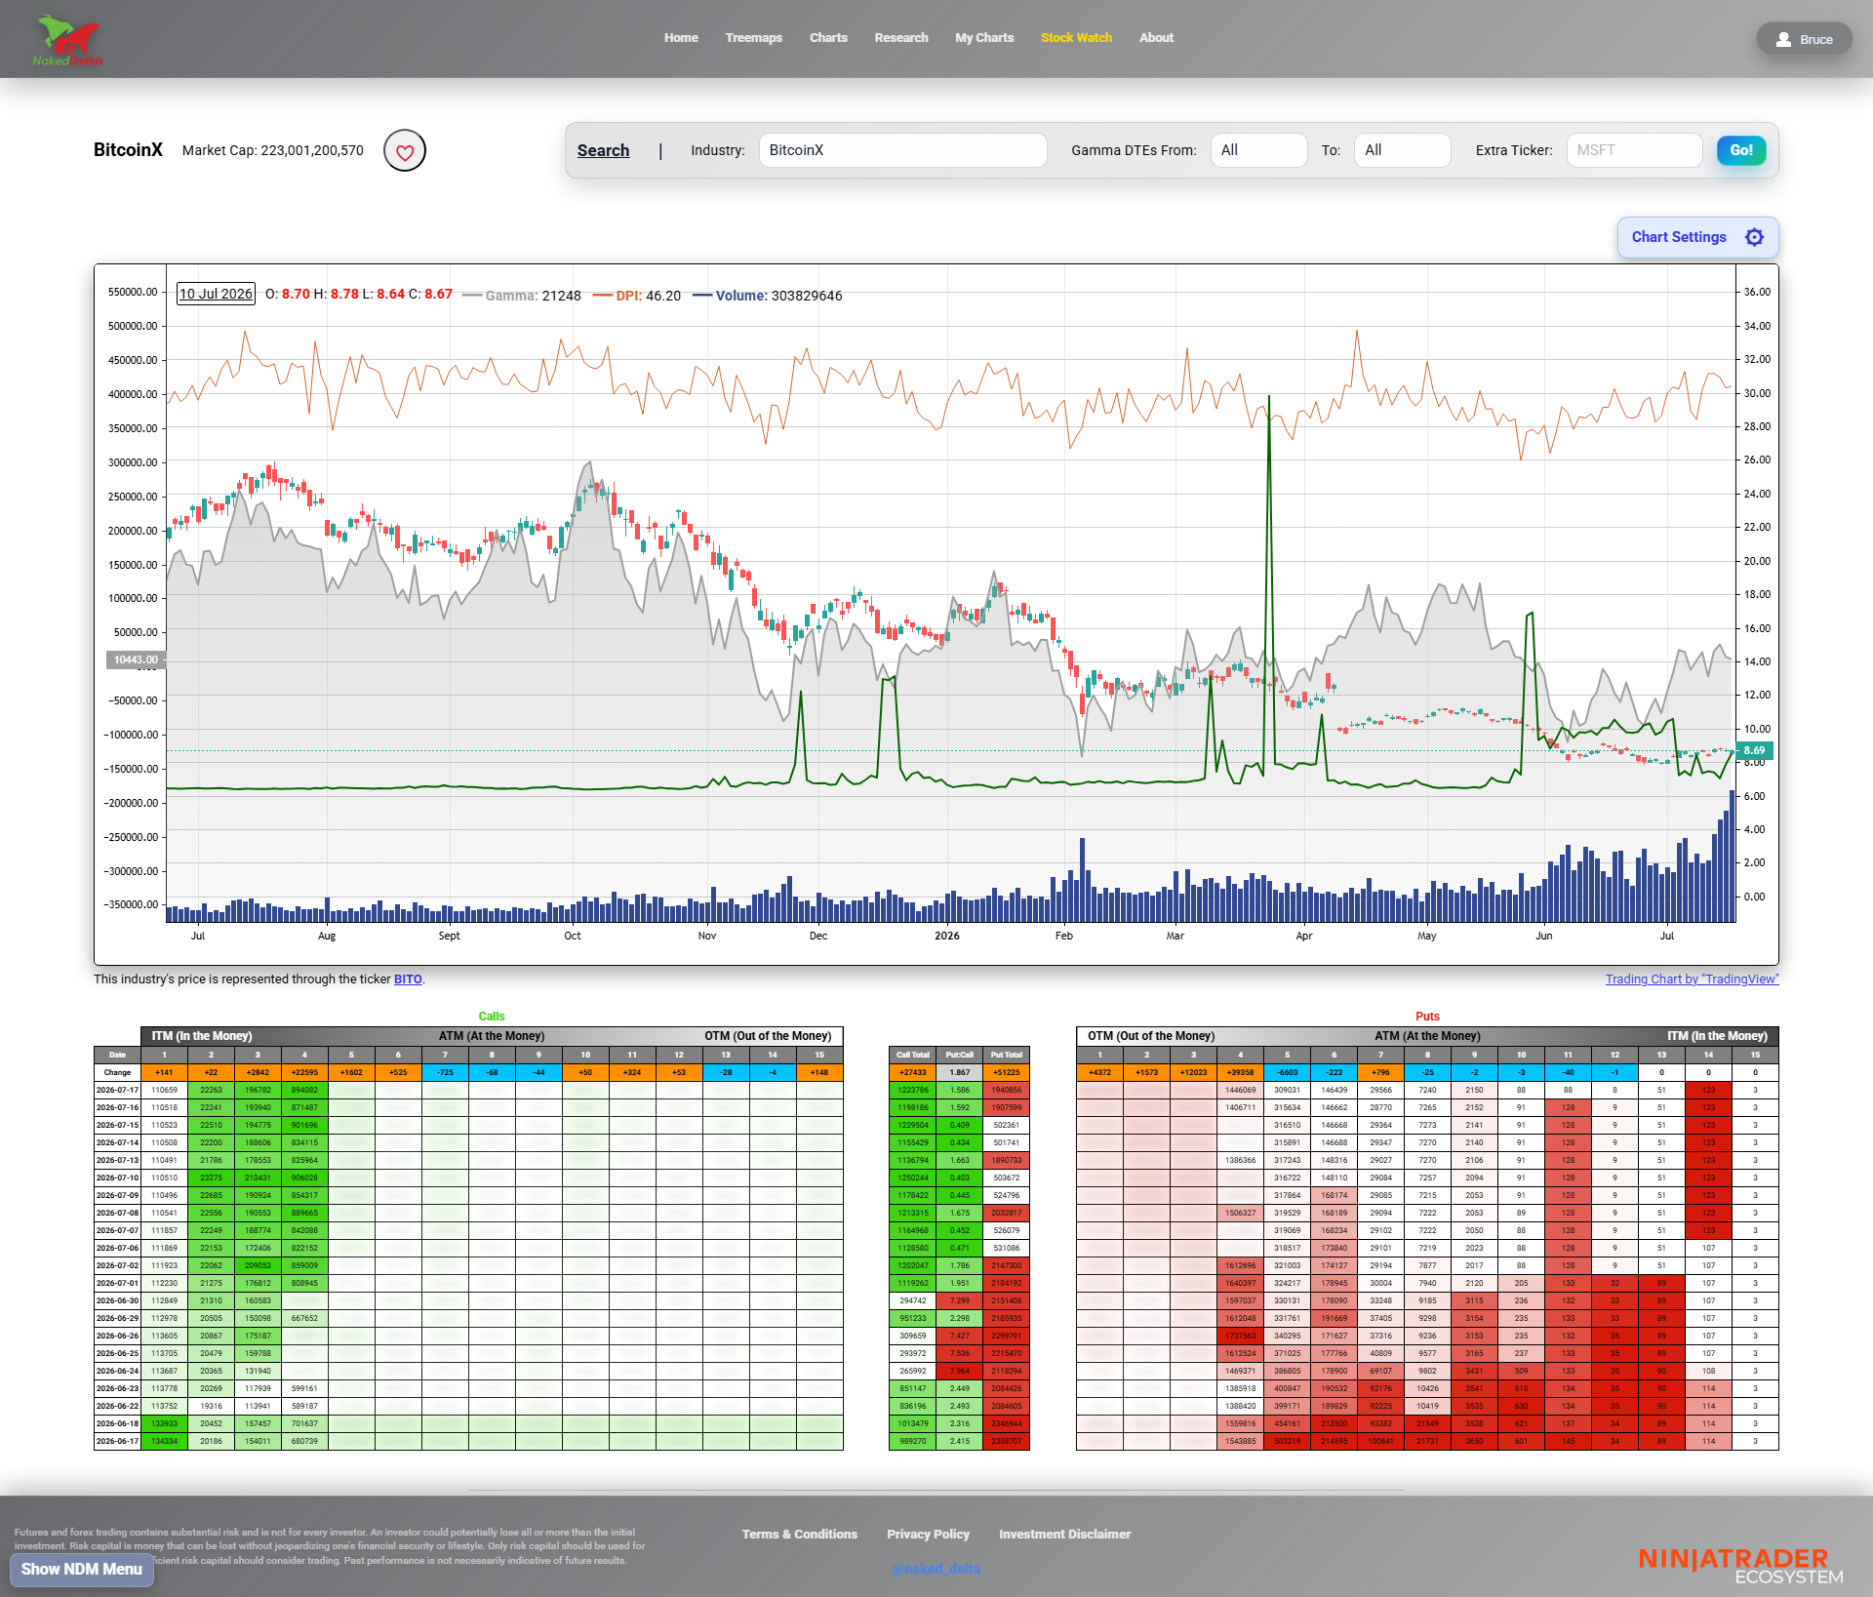
Task: Open the Industry BitcoinX dropdown
Action: click(x=902, y=150)
